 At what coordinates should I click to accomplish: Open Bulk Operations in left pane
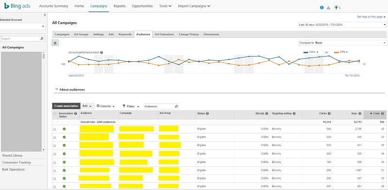tap(14, 170)
